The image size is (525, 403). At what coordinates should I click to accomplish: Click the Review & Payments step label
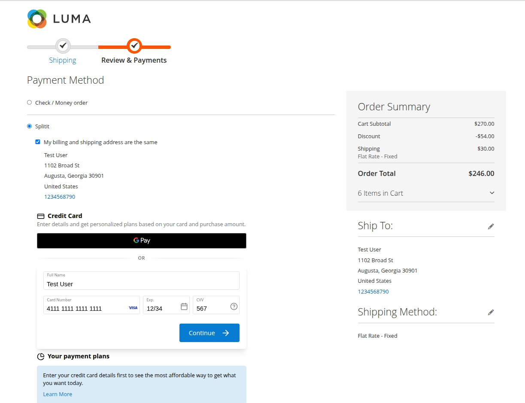134,60
